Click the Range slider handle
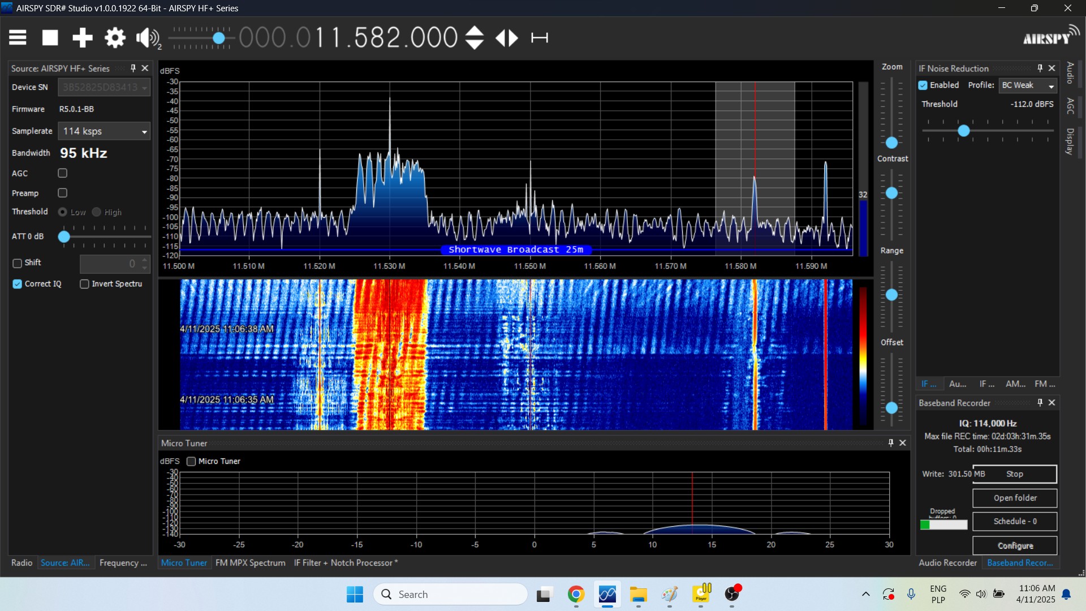 (891, 295)
